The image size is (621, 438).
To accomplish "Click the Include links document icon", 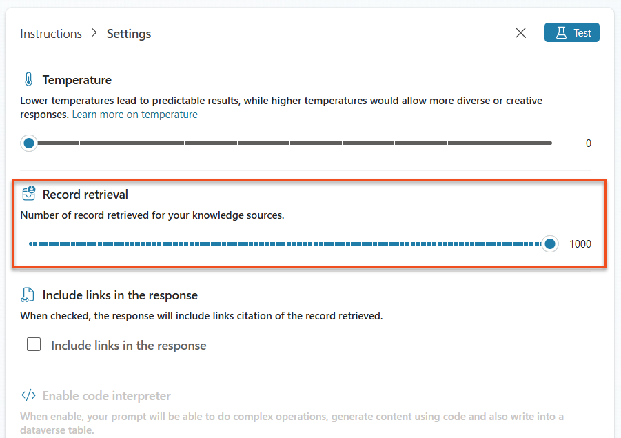I will point(27,294).
